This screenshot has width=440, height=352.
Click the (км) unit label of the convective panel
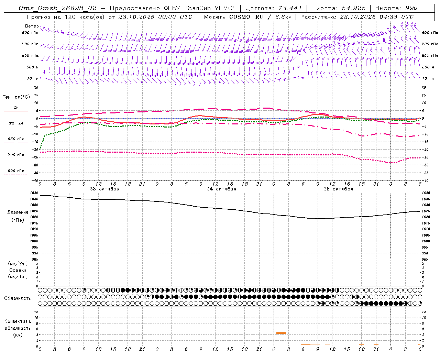[x=18, y=335]
